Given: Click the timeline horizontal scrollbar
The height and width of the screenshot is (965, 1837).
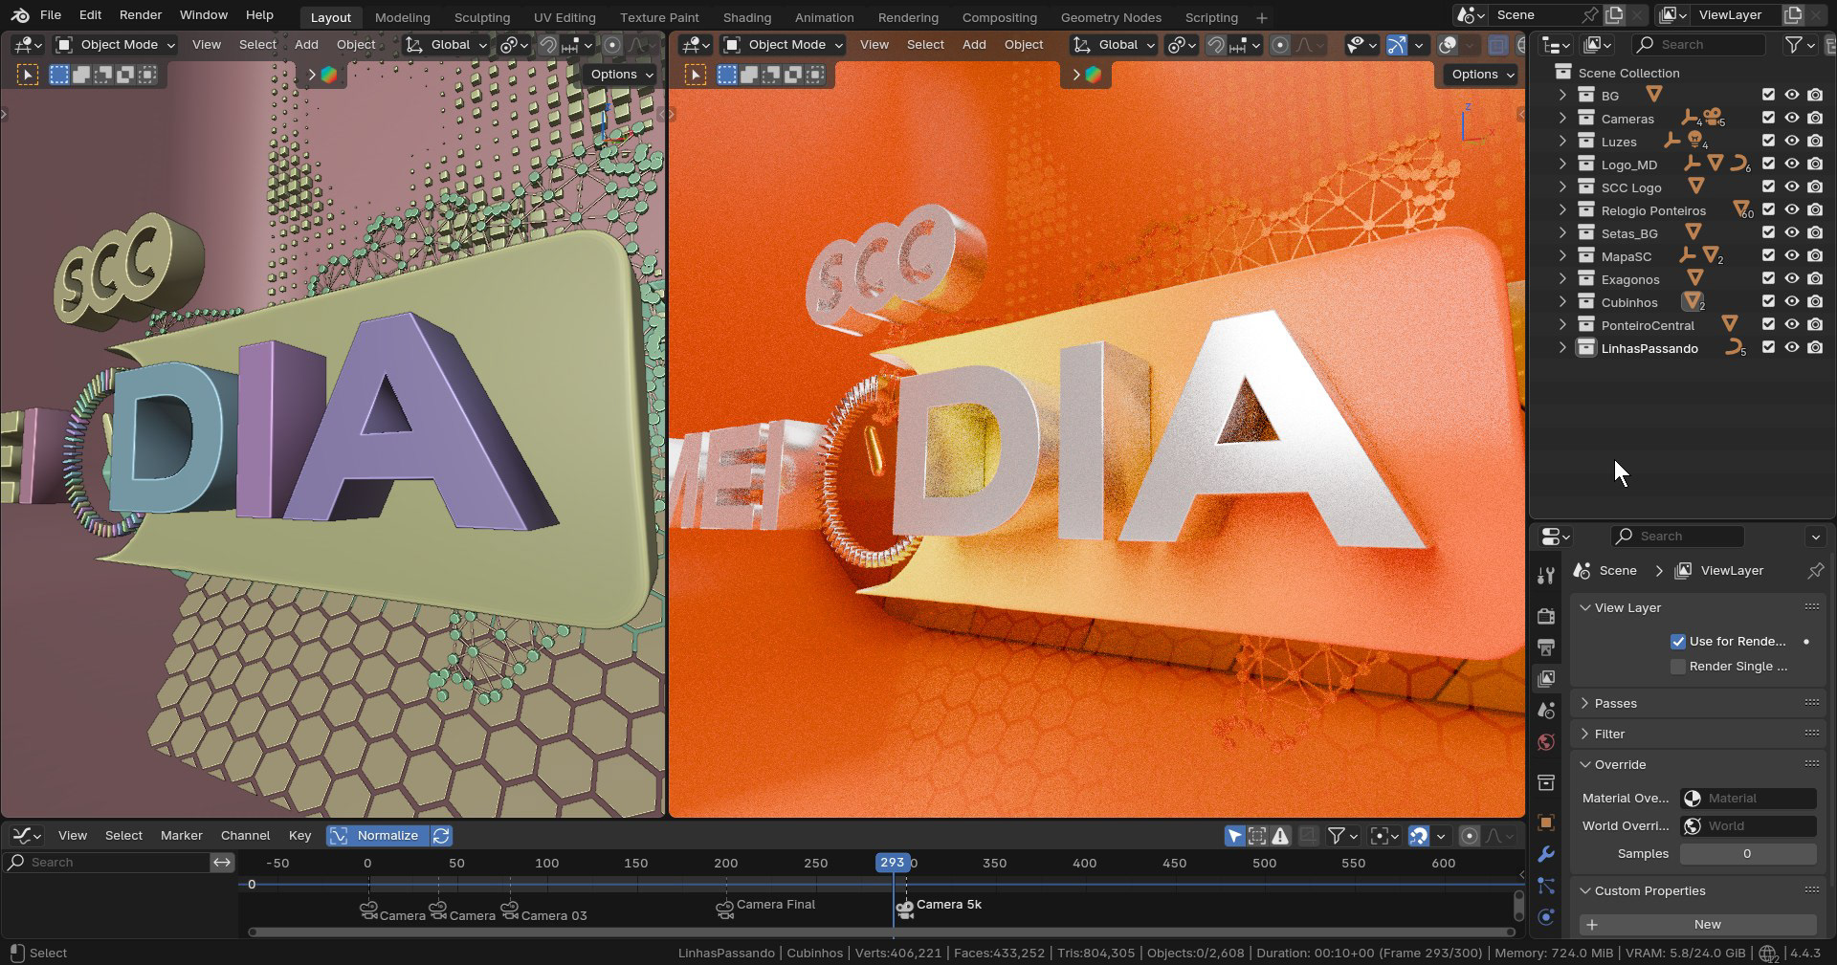Looking at the screenshot, I should (881, 932).
